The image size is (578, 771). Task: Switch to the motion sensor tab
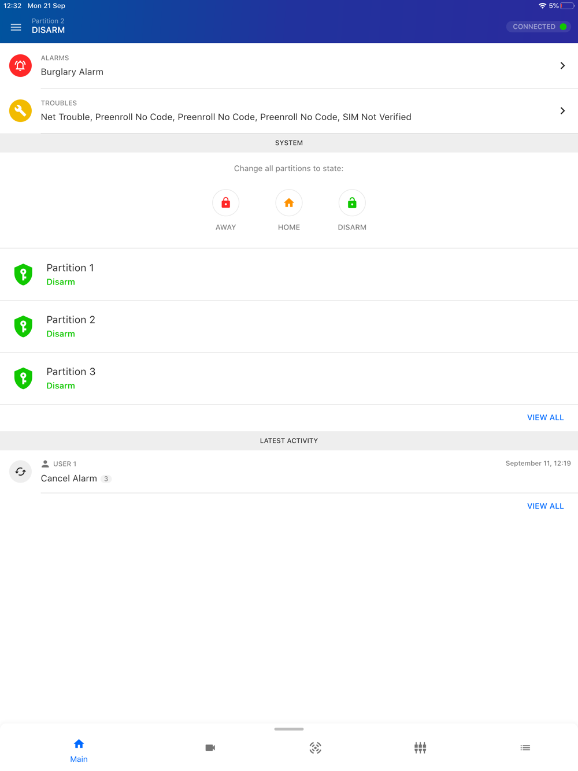[315, 748]
